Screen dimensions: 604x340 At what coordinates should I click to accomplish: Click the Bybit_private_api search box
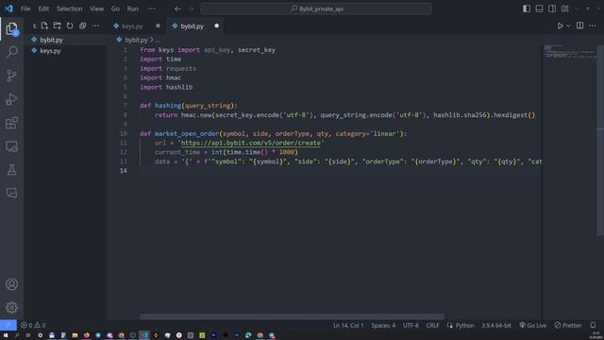pyautogui.click(x=316, y=8)
